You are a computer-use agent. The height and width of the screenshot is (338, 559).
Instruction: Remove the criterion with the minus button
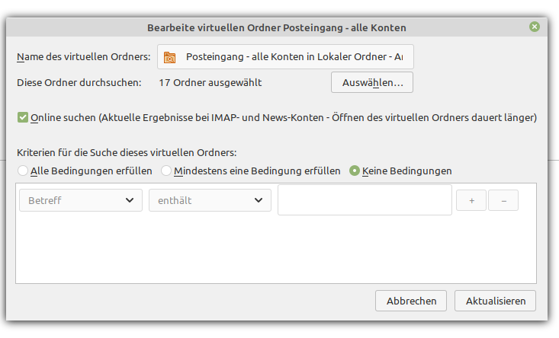tap(503, 200)
